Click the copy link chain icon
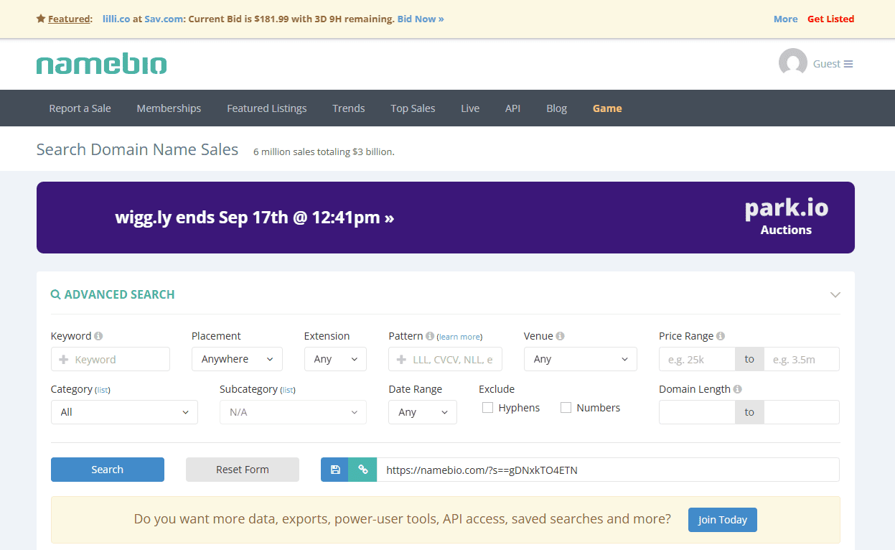 [x=362, y=470]
